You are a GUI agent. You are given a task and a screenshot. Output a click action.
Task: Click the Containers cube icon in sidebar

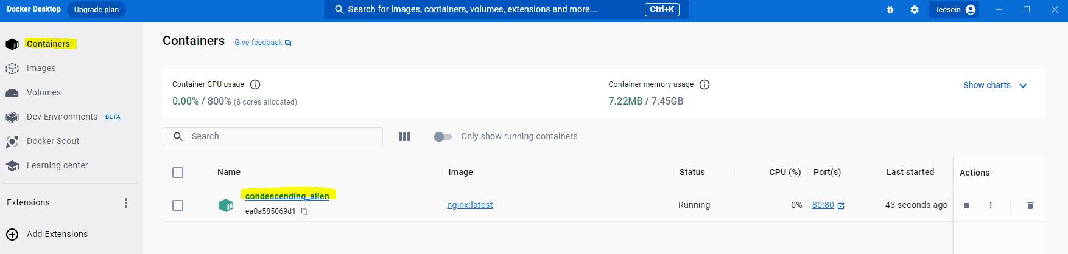coord(12,44)
